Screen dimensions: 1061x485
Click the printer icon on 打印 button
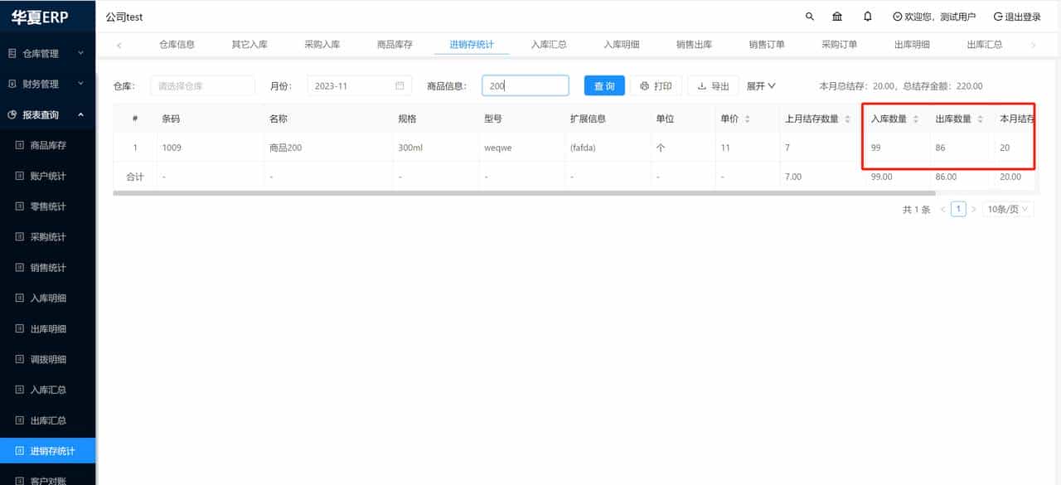[644, 85]
